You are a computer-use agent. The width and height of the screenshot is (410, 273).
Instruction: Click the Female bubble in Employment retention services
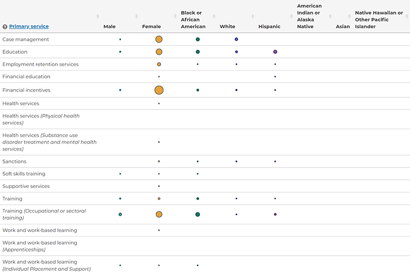pyautogui.click(x=159, y=65)
